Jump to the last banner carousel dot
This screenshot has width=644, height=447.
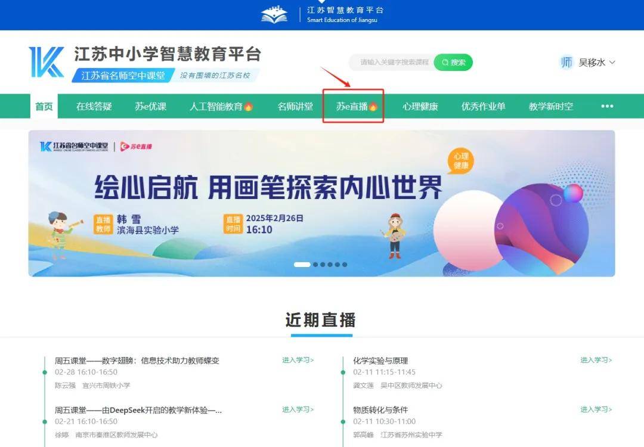345,265
